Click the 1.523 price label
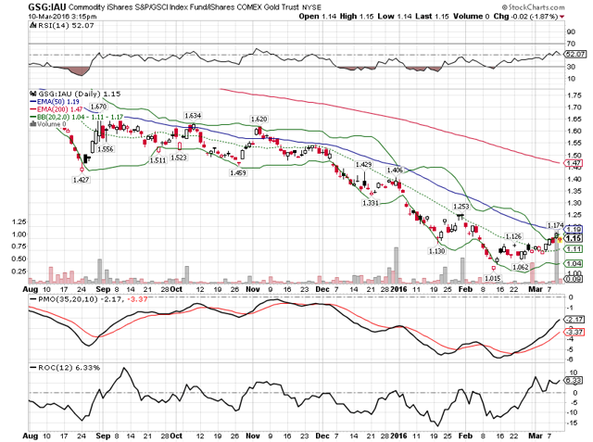Viewport: 593px width, 442px height. coord(179,157)
